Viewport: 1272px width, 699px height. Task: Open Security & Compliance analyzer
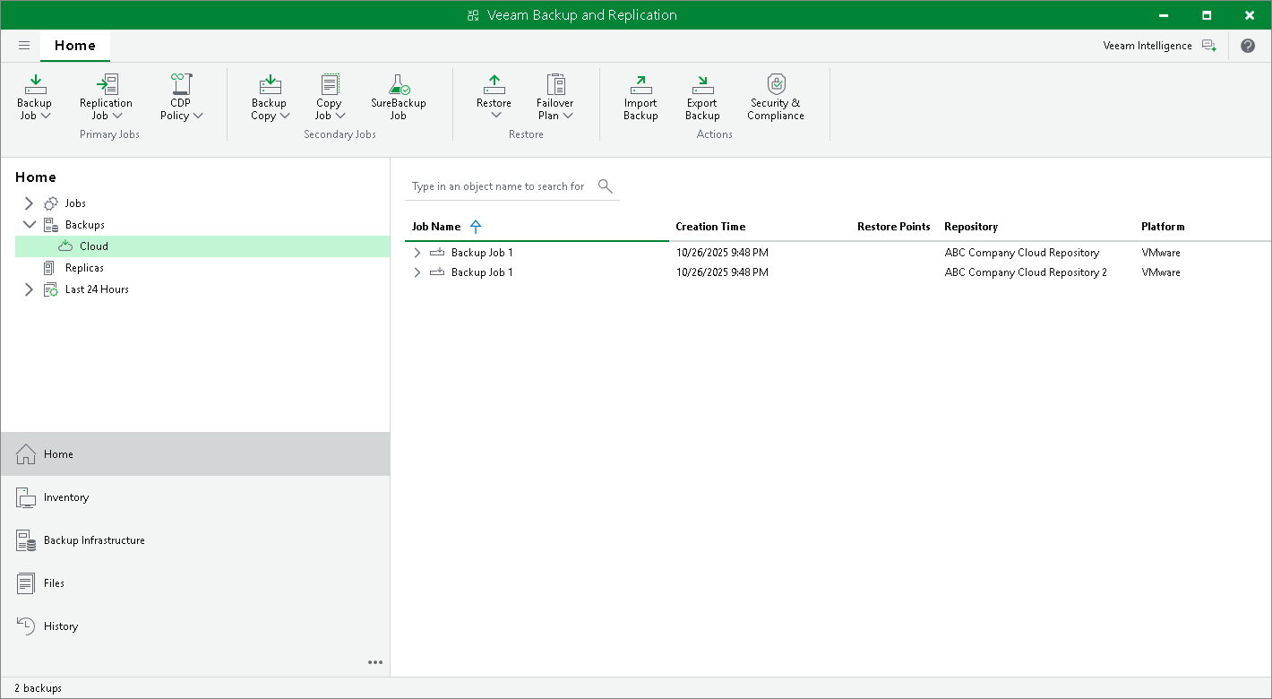(x=776, y=86)
